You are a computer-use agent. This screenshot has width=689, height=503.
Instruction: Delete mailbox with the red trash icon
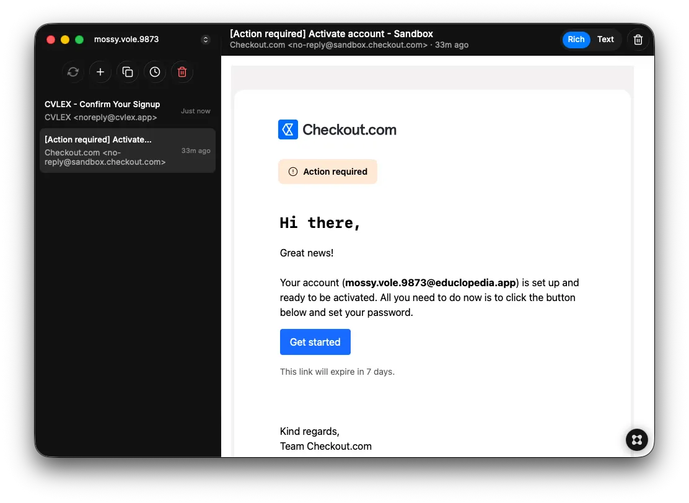pos(182,72)
